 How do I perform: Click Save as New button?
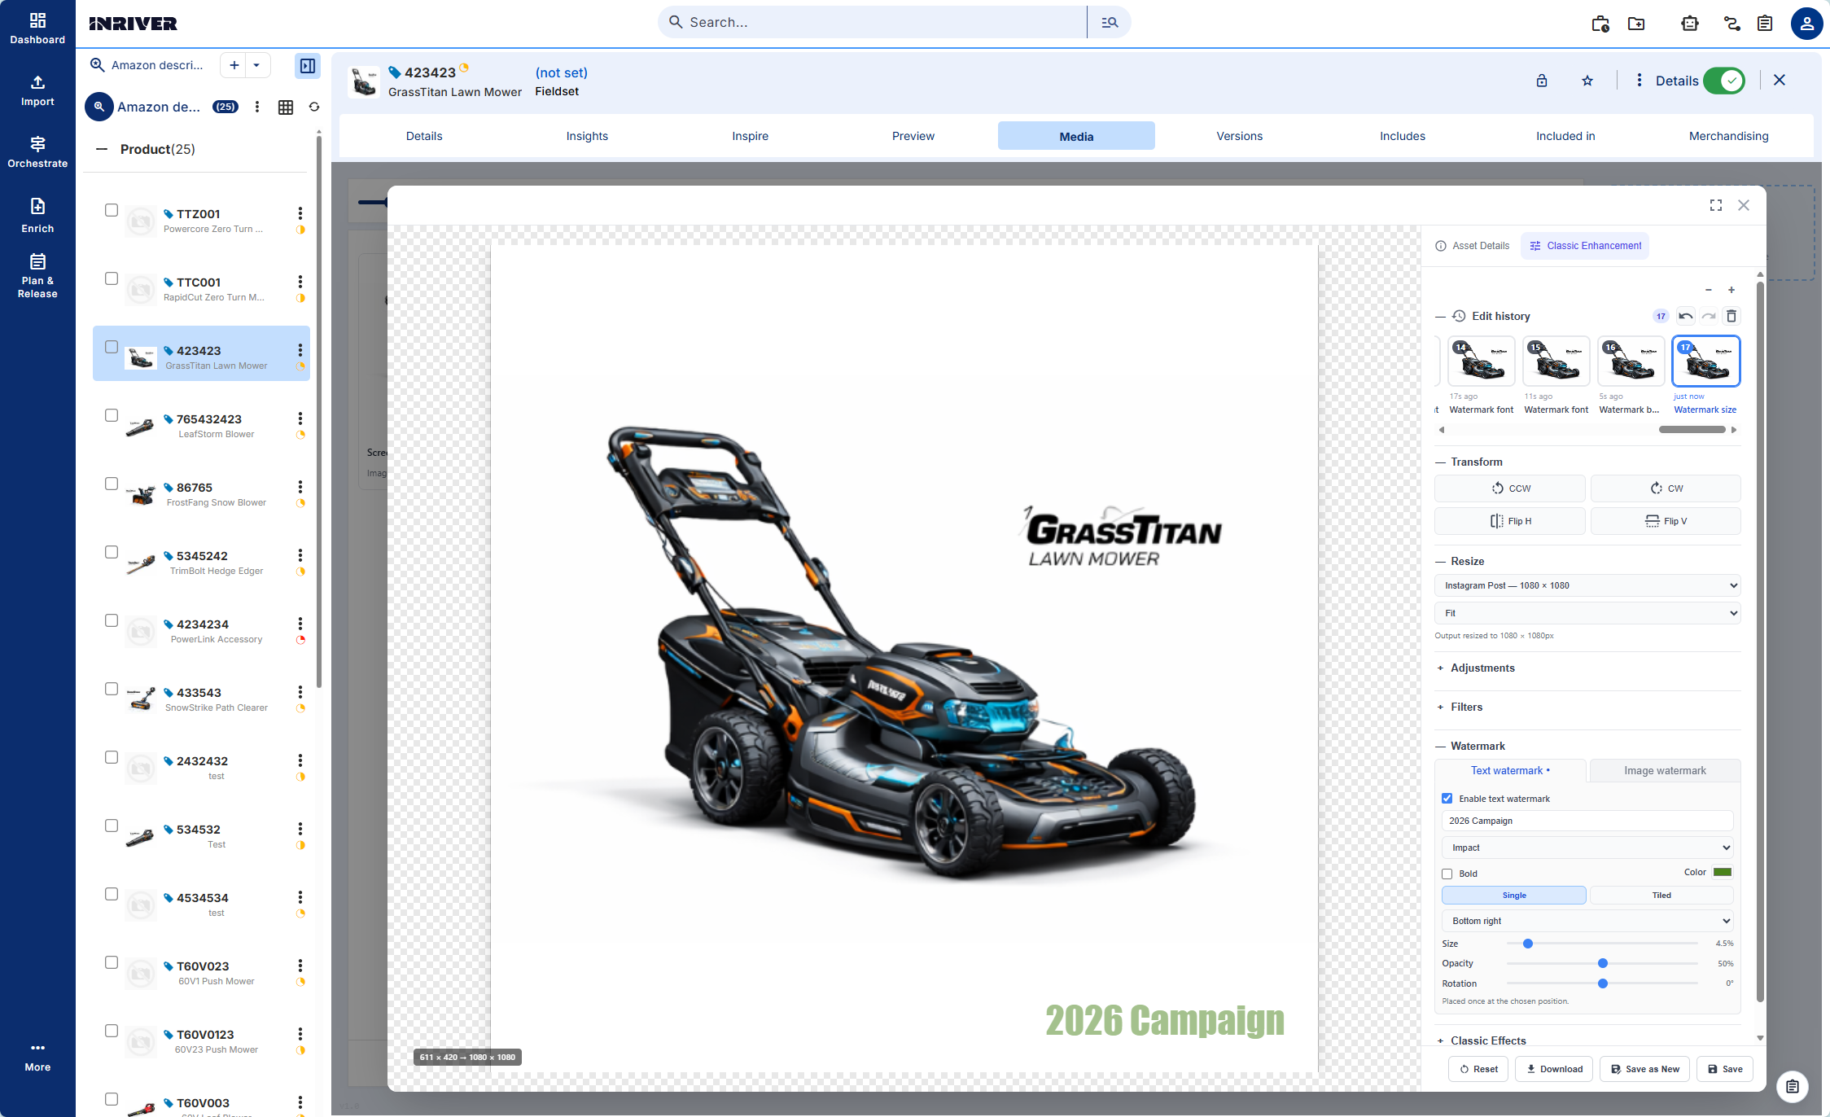1645,1069
